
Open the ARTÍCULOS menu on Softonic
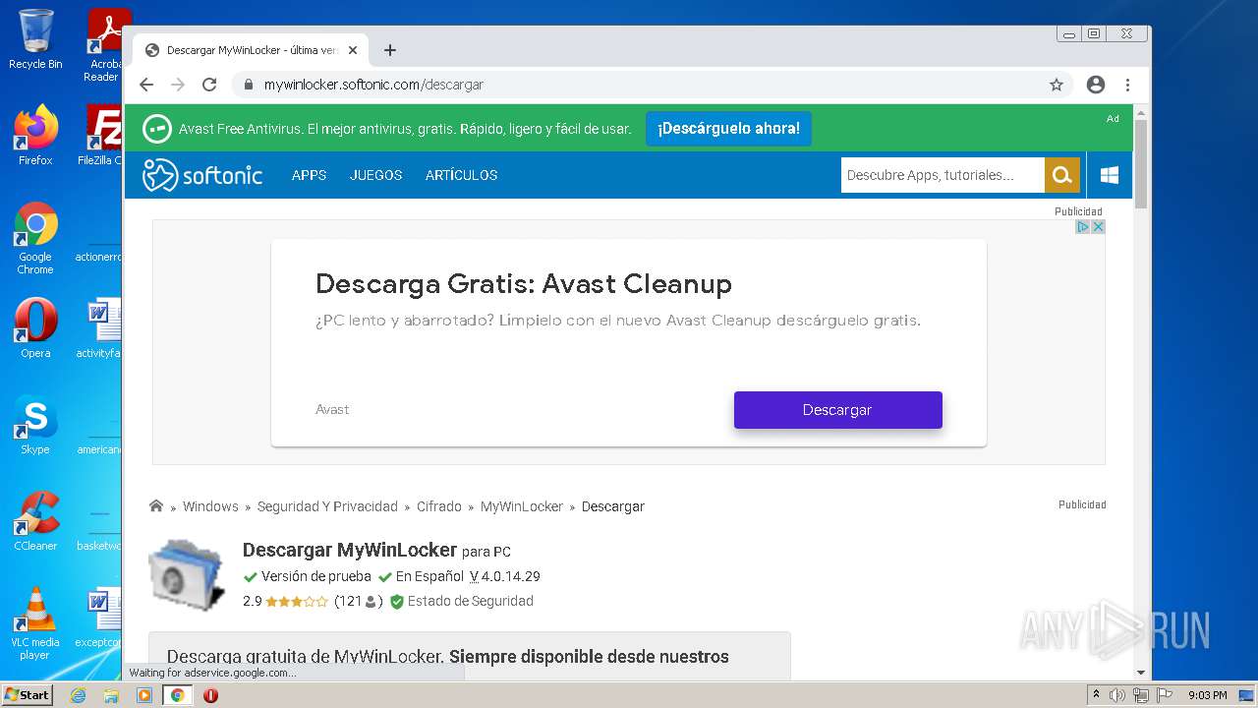[461, 175]
